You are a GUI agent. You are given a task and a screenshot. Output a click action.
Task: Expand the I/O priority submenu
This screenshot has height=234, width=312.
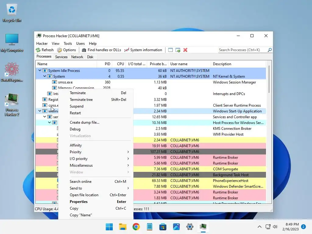[96, 159]
